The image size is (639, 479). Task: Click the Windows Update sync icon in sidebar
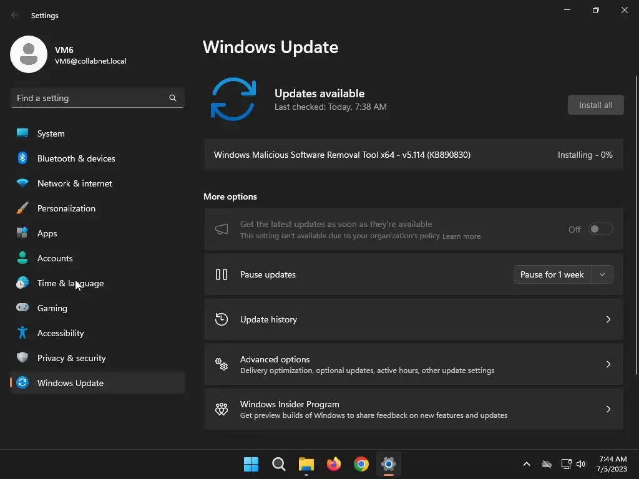tap(22, 382)
